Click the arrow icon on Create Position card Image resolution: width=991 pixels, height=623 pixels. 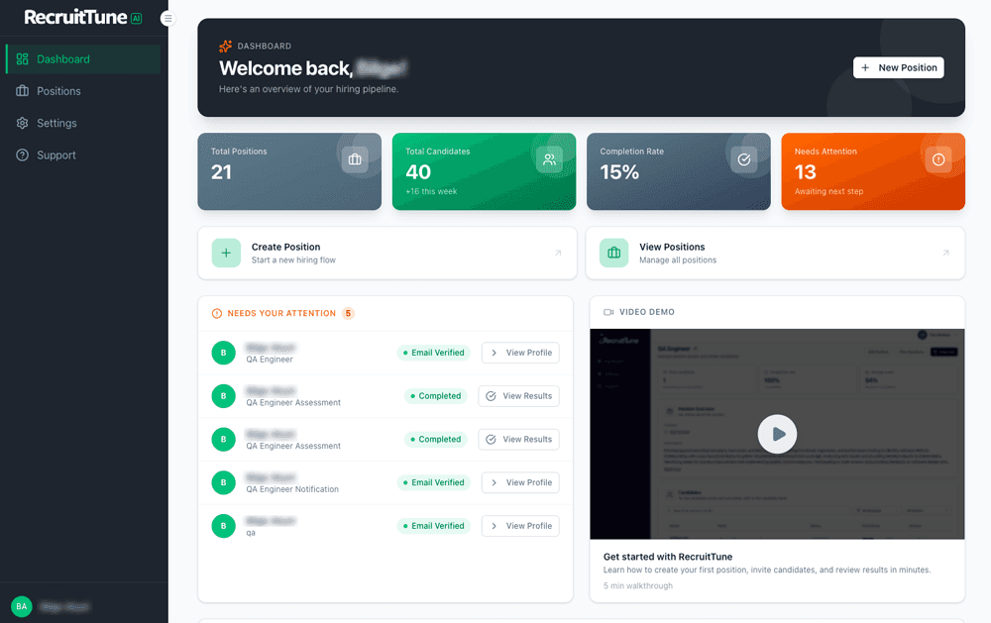[558, 253]
